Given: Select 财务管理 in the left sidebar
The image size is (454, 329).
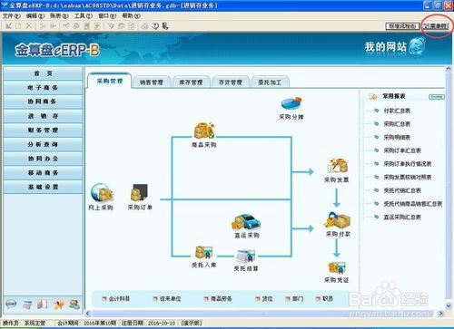Looking at the screenshot, I should 43,131.
